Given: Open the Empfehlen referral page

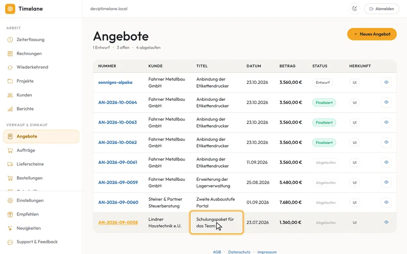Looking at the screenshot, I should [x=28, y=214].
